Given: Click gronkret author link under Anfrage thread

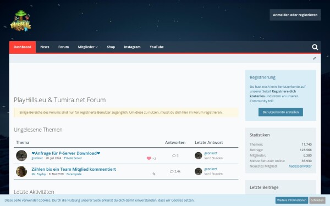Looking at the screenshot, I should click(x=37, y=158).
